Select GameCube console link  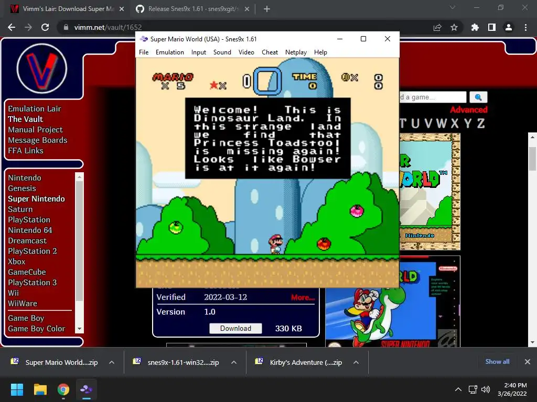click(x=27, y=272)
